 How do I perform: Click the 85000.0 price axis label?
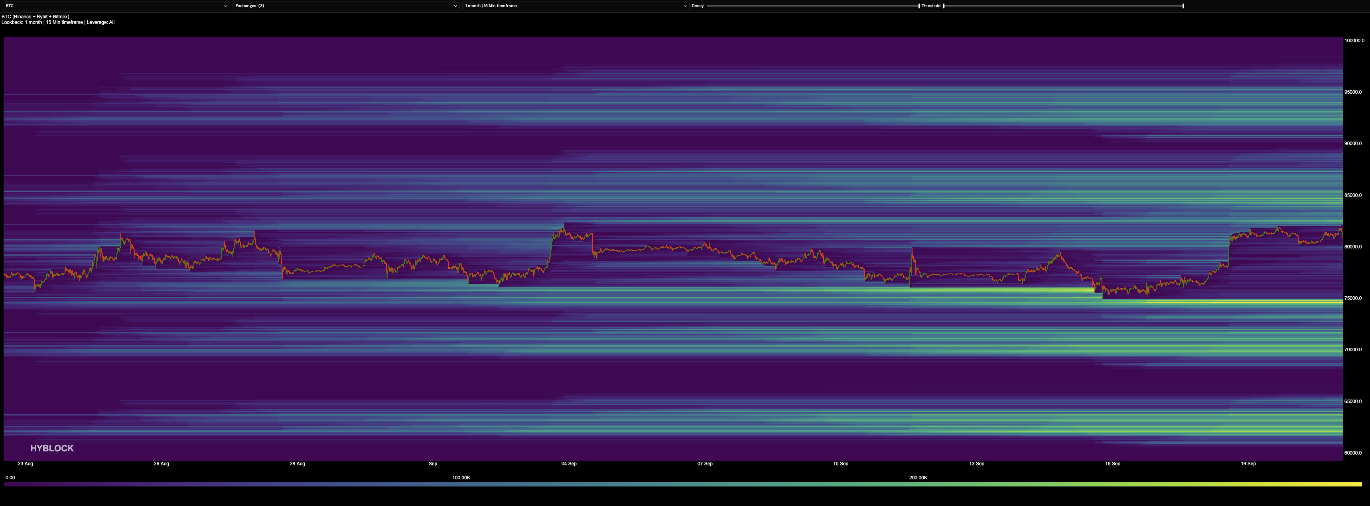point(1354,195)
